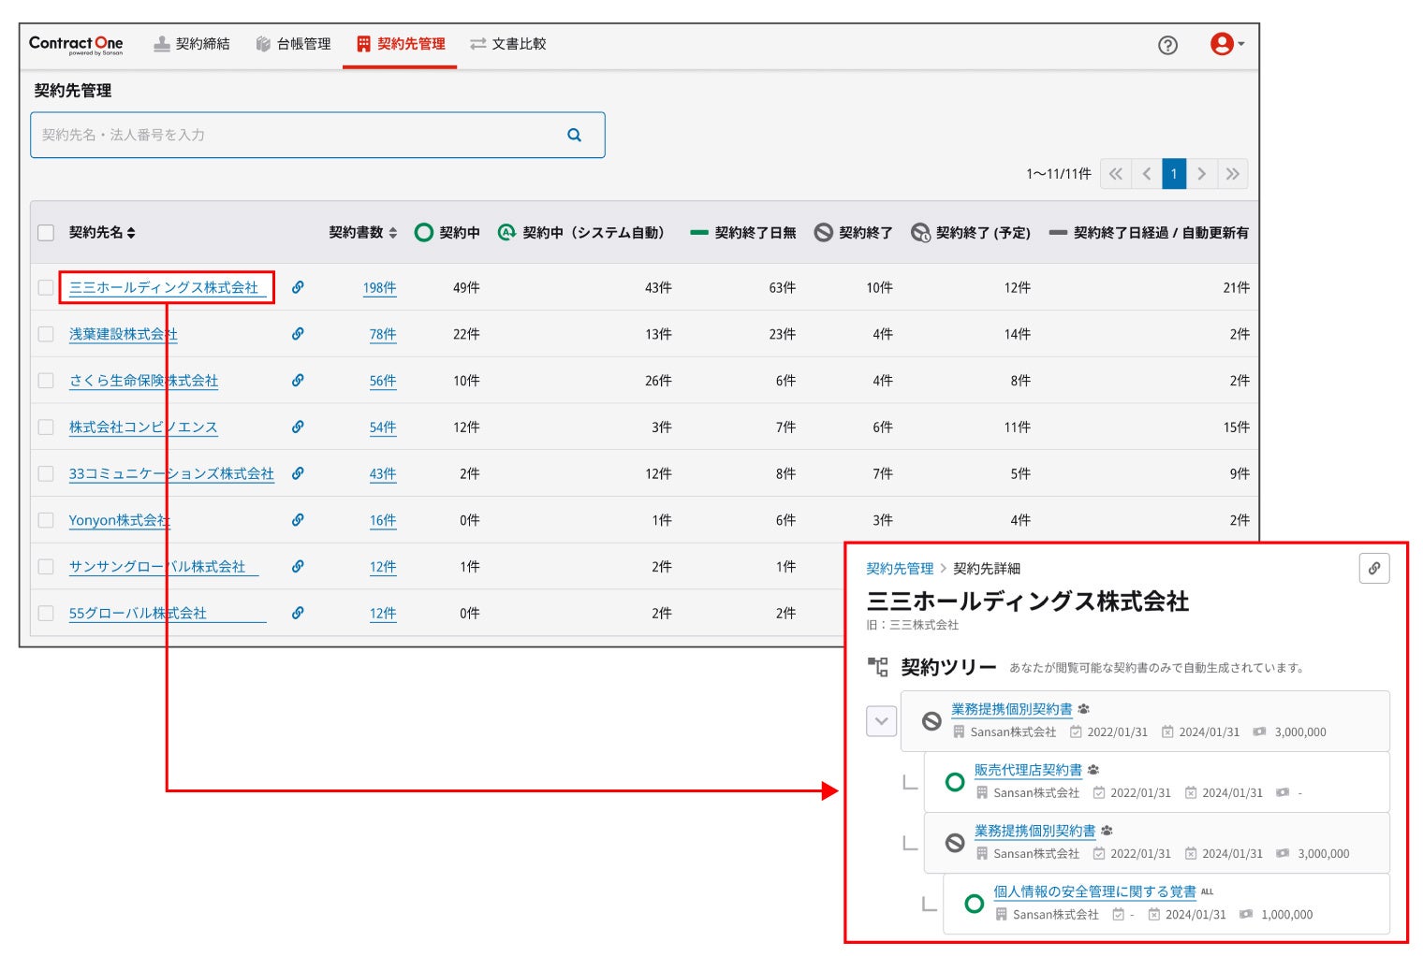Select checkbox for Yonyon株式会社 row

coord(46,520)
